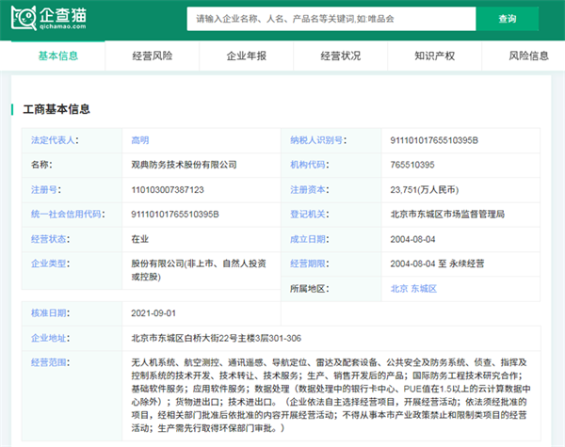565x447 pixels.
Task: Click the Qichamao cat logo icon
Action: click(x=24, y=18)
